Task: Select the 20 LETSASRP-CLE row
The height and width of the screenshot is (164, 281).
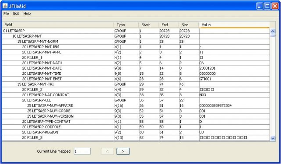Action: (x=136, y=100)
